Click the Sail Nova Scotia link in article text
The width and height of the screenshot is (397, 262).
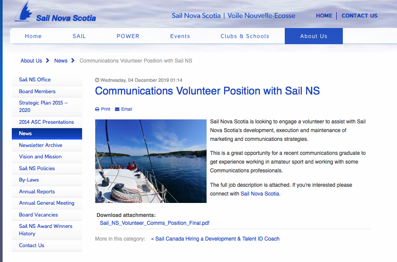[259, 194]
